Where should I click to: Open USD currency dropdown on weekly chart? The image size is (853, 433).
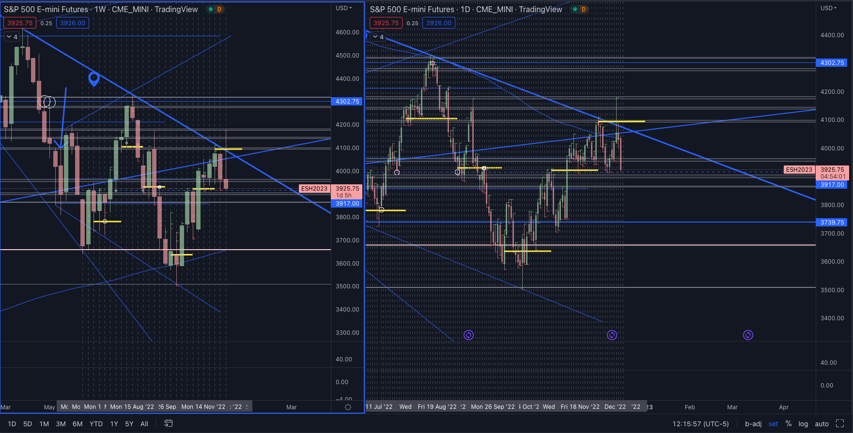344,8
